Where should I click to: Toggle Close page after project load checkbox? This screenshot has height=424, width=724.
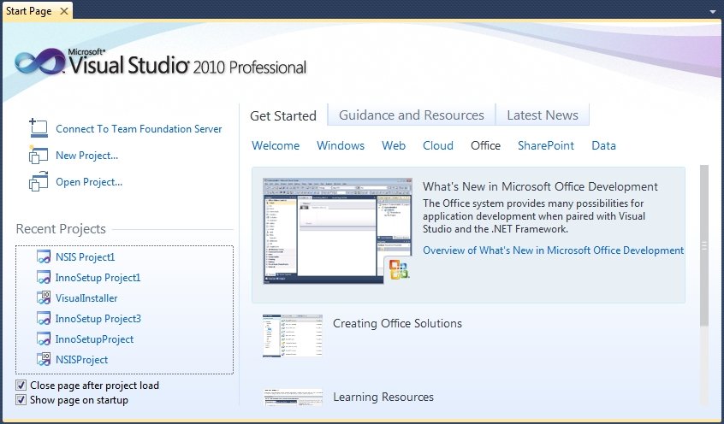pos(21,385)
